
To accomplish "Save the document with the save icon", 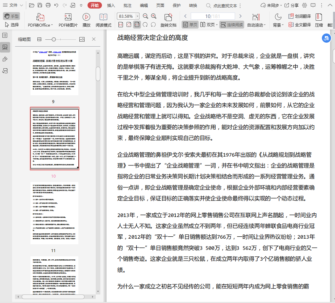I will pyautogui.click(x=40, y=5).
